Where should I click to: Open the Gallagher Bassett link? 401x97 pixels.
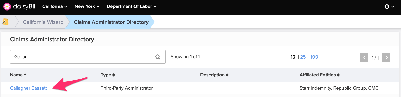pos(28,88)
